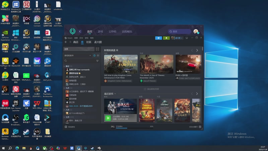Select Fear surrounds in the game list
The width and height of the screenshot is (268, 151).
pyautogui.click(x=79, y=70)
